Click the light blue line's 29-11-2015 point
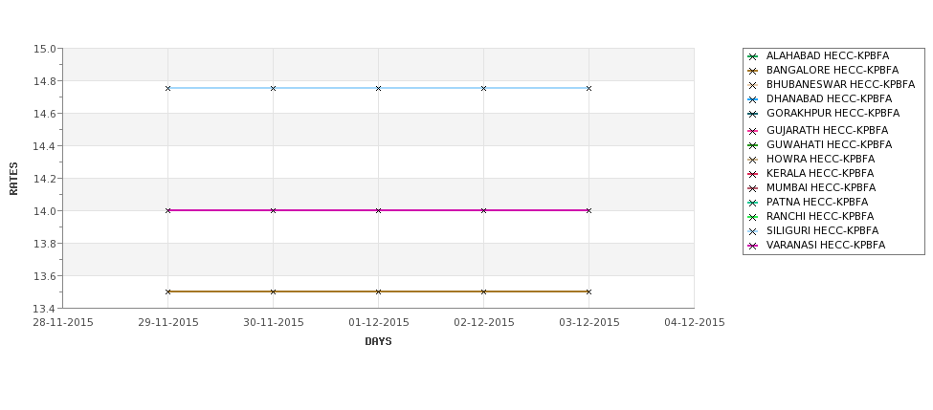This screenshot has height=410, width=933. tap(167, 88)
